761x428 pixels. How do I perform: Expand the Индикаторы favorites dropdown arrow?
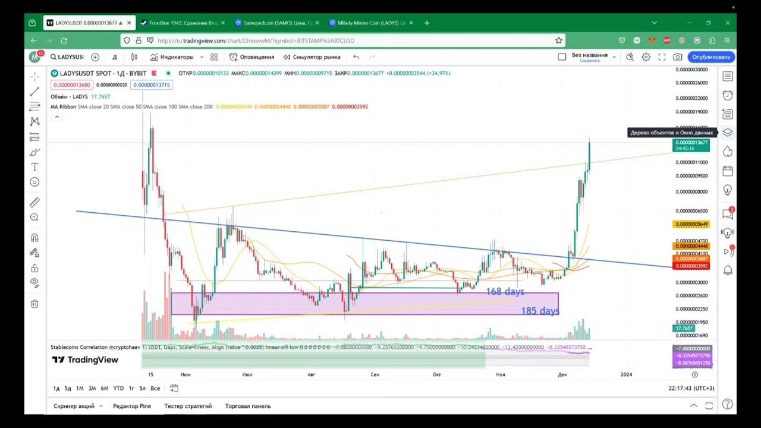202,57
